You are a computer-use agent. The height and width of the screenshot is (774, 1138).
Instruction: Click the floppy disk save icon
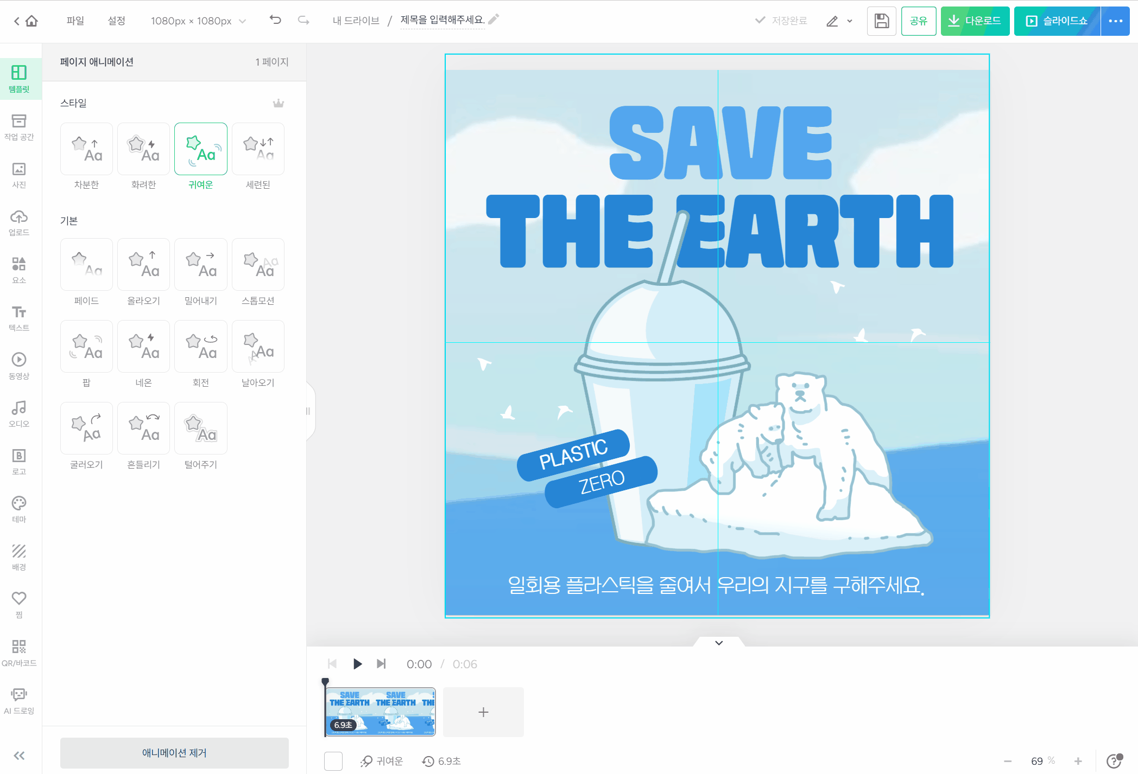click(881, 21)
